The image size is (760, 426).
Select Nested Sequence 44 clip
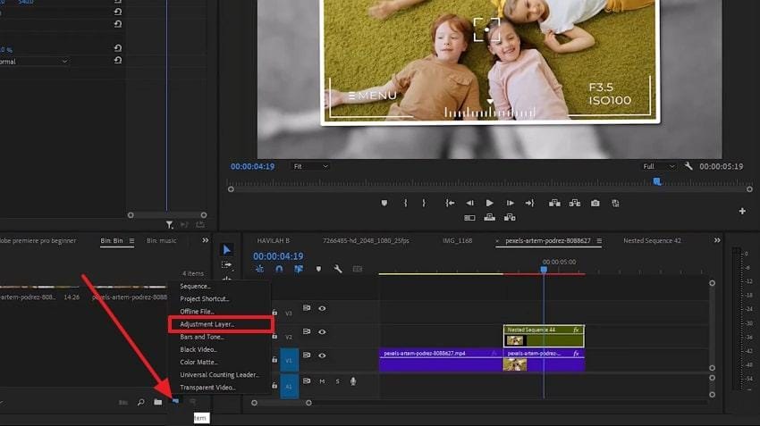(544, 336)
